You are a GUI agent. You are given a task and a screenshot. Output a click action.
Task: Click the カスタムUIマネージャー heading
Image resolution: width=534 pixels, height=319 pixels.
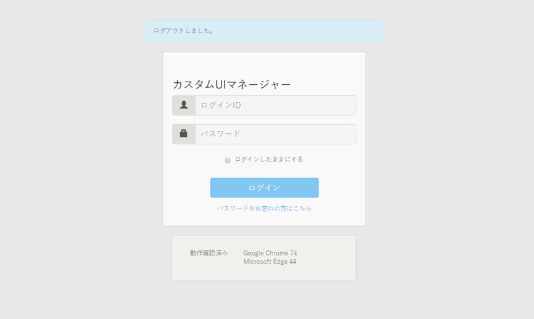click(231, 84)
